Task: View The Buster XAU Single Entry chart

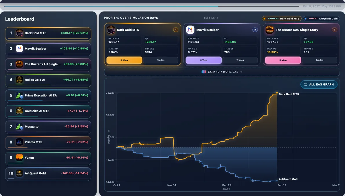Action: [283, 60]
